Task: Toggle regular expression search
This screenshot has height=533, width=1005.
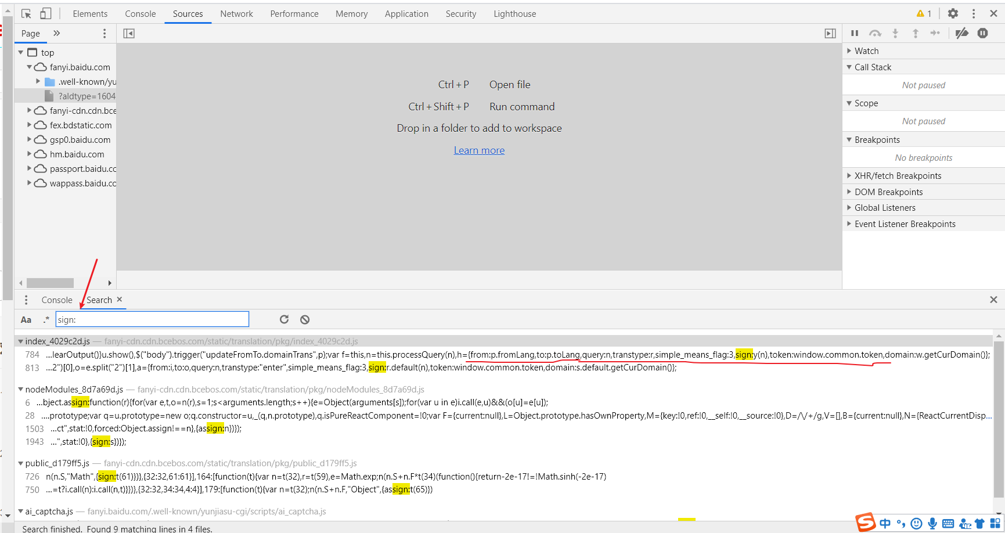Action: pos(46,319)
